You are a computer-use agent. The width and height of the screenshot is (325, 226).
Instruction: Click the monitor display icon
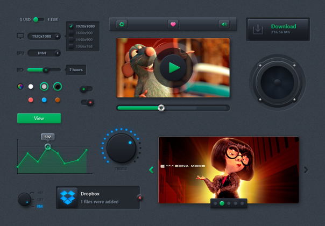(20, 36)
